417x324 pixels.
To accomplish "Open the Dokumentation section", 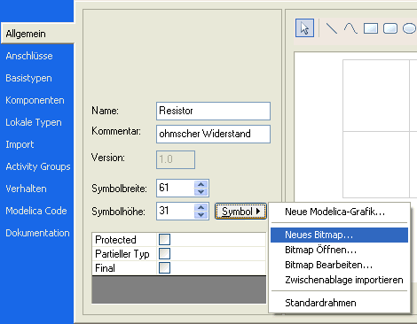I will click(x=37, y=233).
